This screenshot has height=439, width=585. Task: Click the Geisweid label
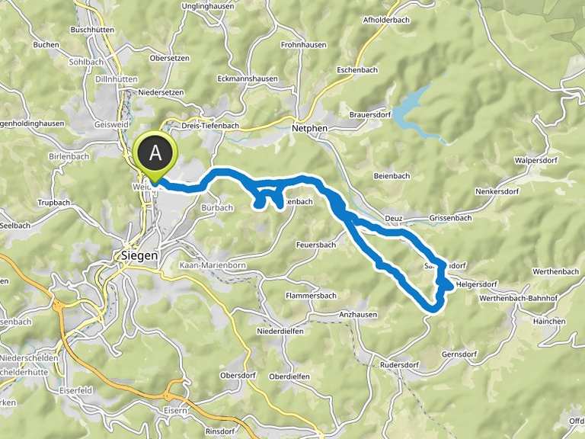click(111, 124)
